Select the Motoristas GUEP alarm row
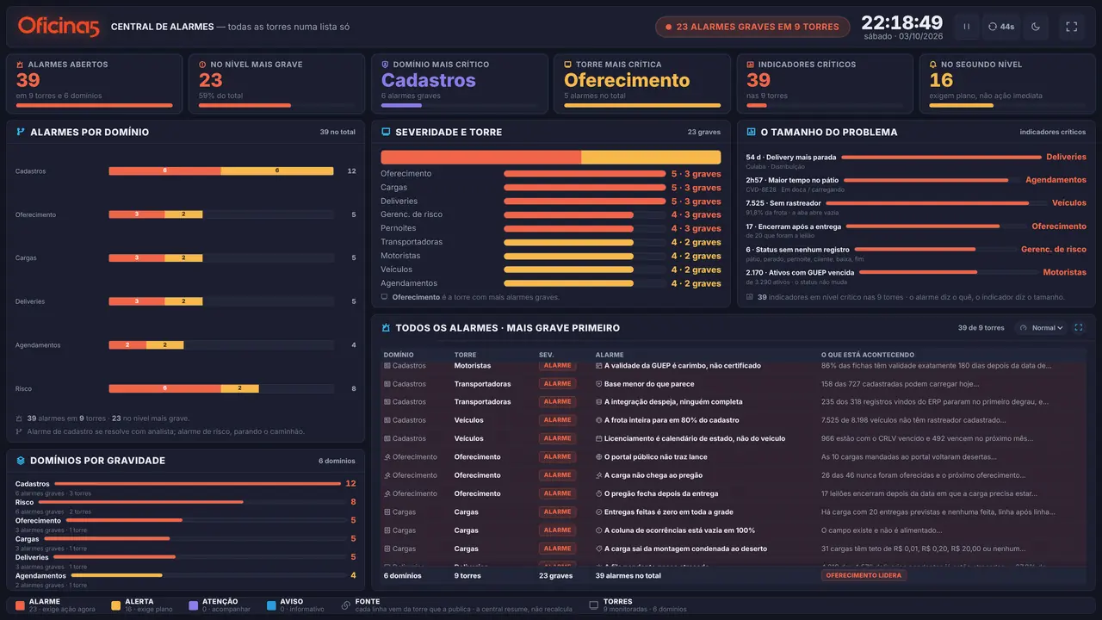1102x620 pixels. 733,366
